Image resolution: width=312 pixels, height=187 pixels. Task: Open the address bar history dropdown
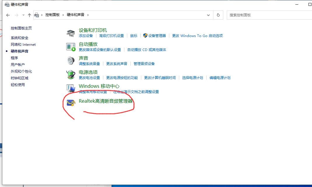208,15
